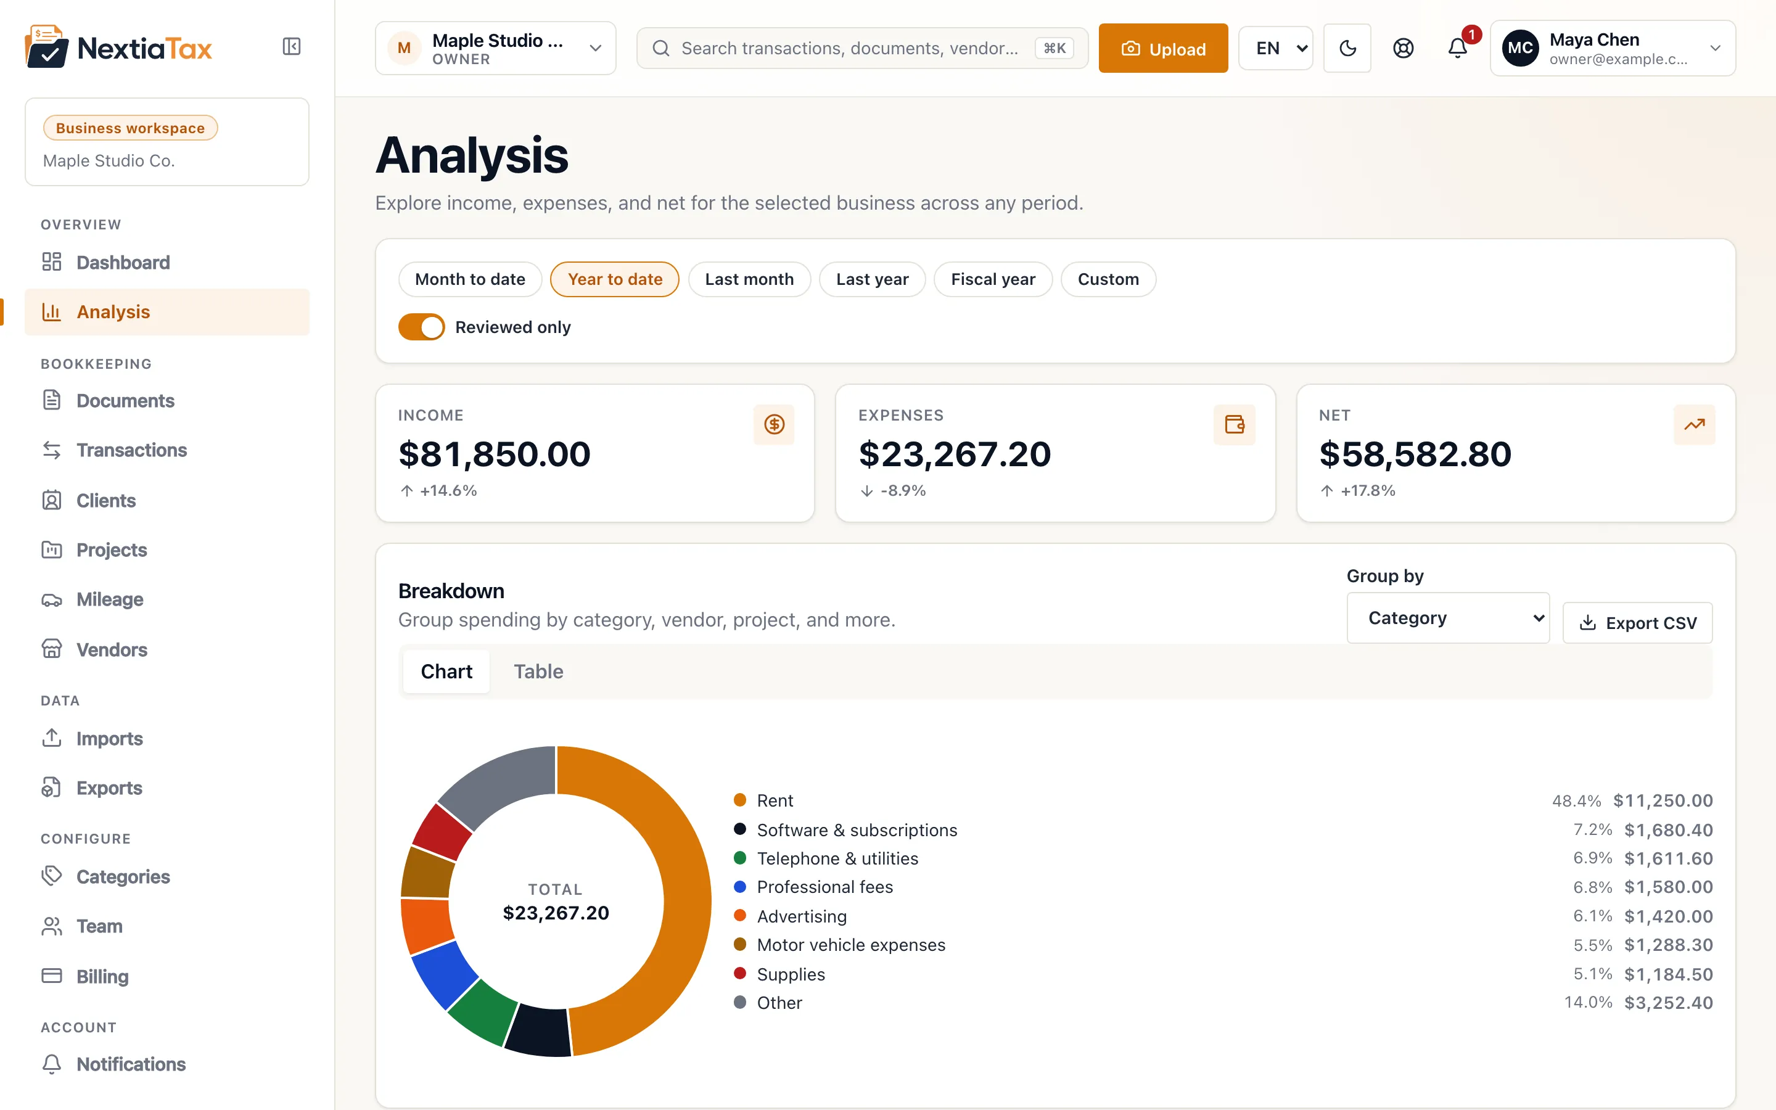1776x1110 pixels.
Task: Select Last month period
Action: [749, 279]
